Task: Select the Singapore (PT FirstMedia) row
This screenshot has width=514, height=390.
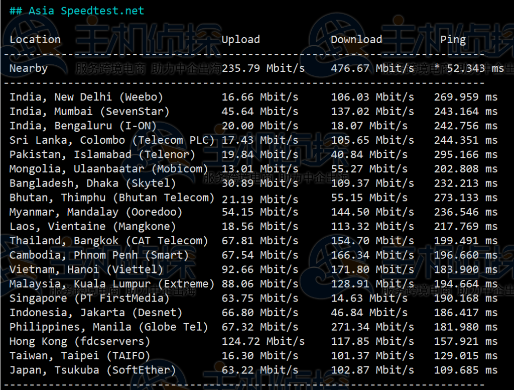Action: tap(89, 298)
